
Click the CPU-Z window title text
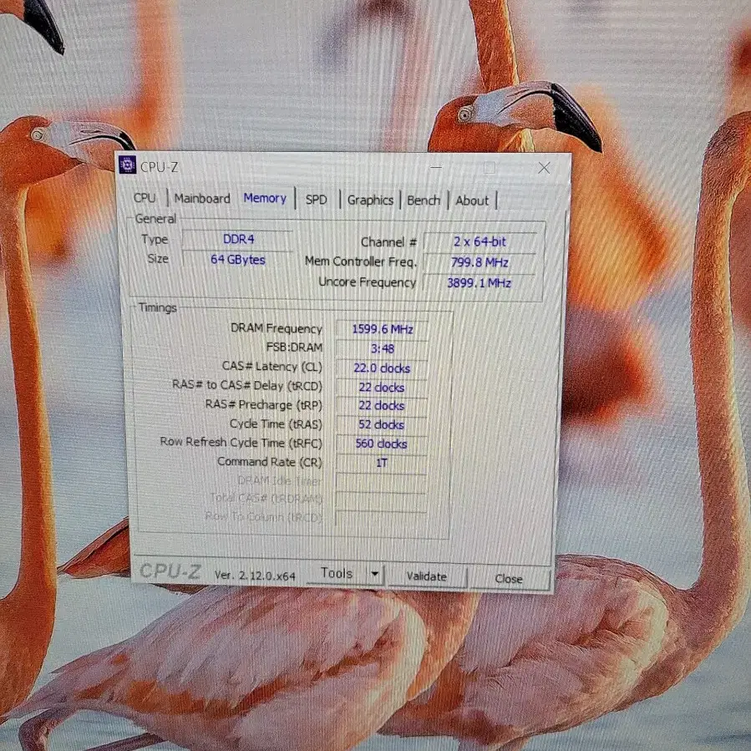pos(160,167)
